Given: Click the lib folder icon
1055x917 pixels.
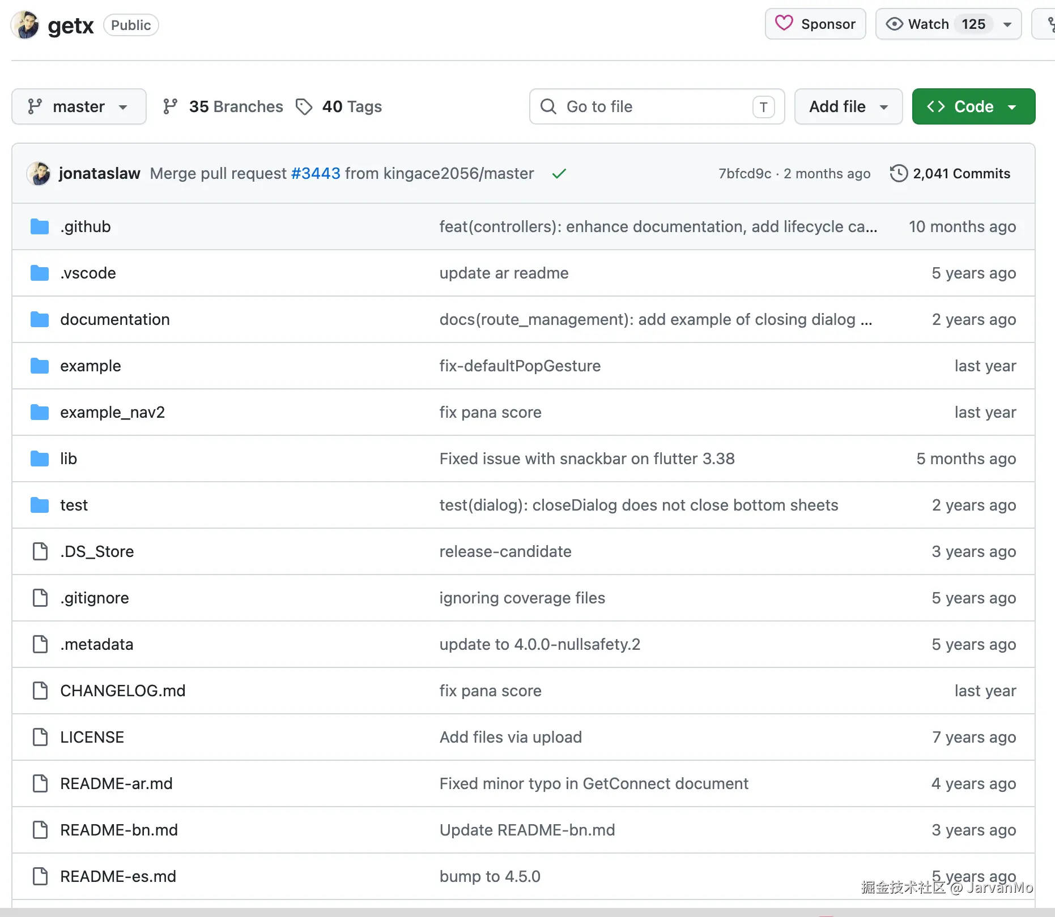Looking at the screenshot, I should [40, 459].
